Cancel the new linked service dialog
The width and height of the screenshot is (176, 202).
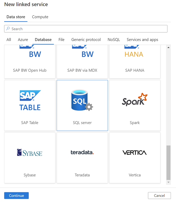click(x=159, y=196)
